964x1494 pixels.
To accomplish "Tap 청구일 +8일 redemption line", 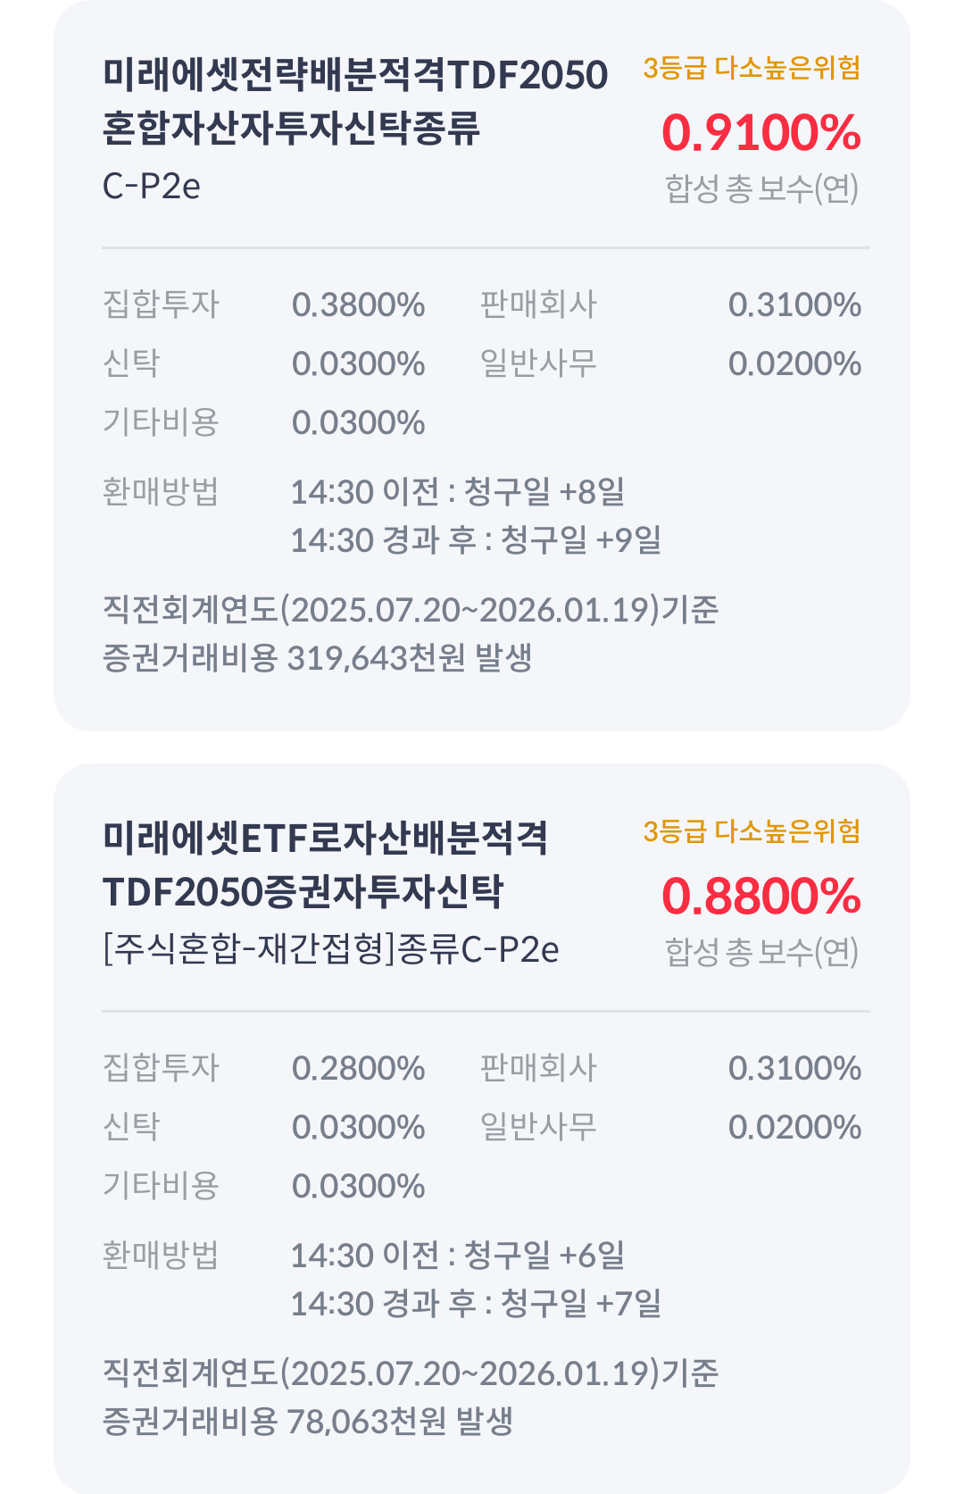I will 458,492.
